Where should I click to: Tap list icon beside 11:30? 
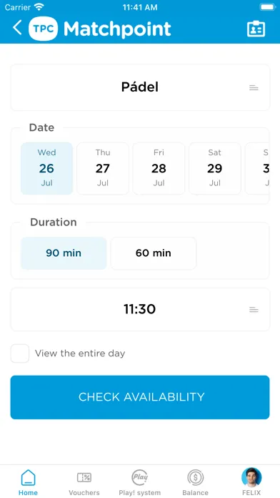[x=254, y=310]
